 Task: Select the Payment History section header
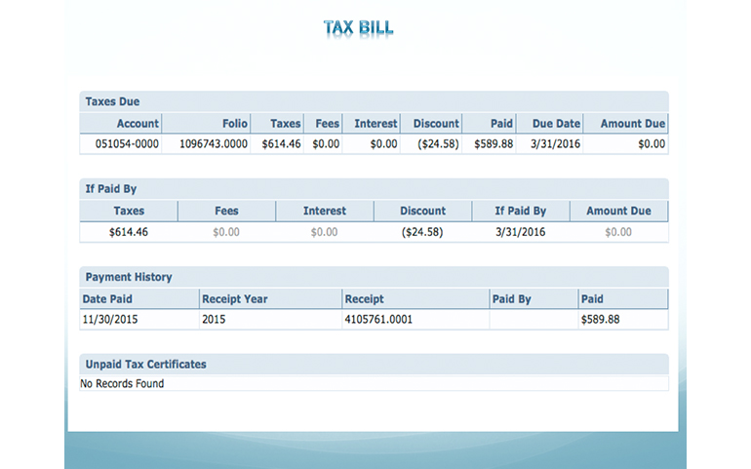point(129,277)
